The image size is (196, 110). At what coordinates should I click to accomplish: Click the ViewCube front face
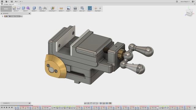[x=188, y=13]
